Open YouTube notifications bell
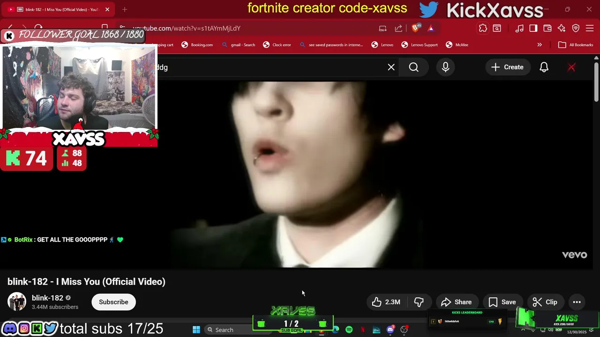This screenshot has height=337, width=600. pyautogui.click(x=544, y=67)
